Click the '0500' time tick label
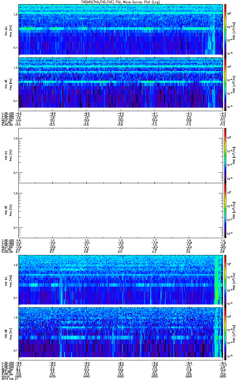This screenshot has height=381, width=238. pos(121,377)
